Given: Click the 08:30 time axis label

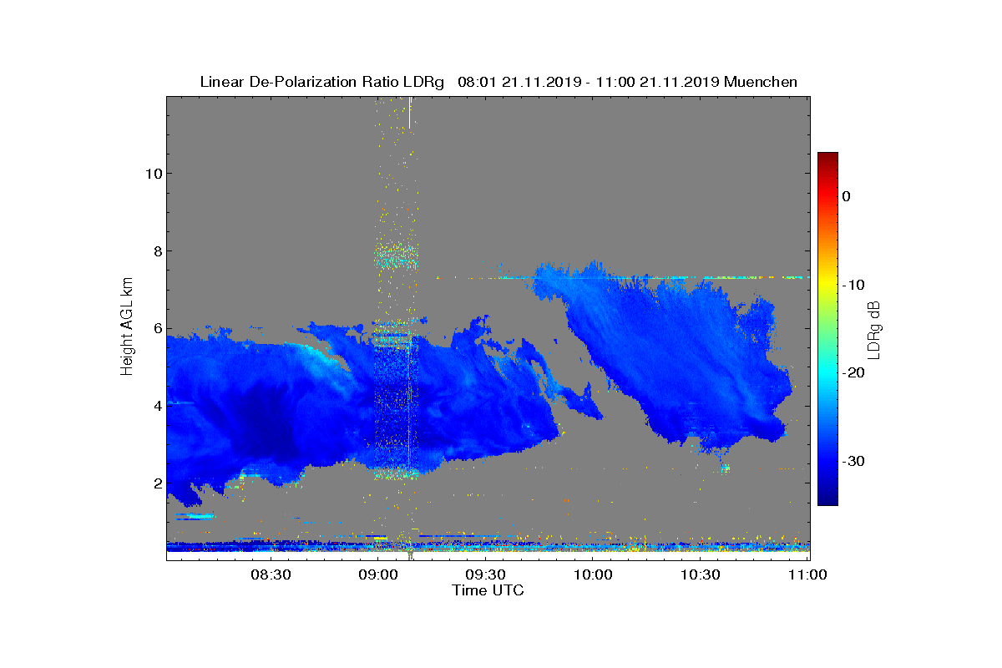Looking at the screenshot, I should click(271, 574).
